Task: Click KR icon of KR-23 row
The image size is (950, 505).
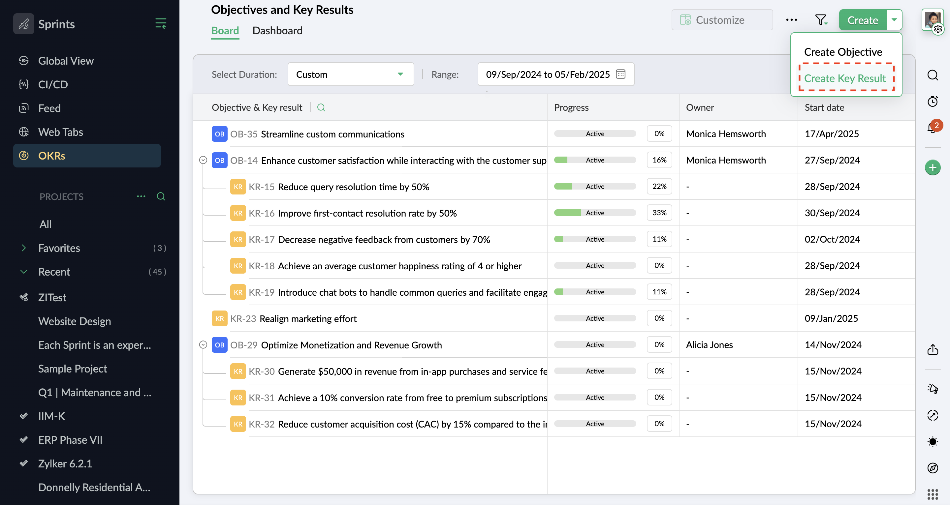Action: pyautogui.click(x=219, y=318)
